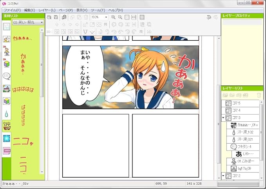266x189 pixels.
Task: Select the water drop manpu category
Action: [x=6, y=113]
